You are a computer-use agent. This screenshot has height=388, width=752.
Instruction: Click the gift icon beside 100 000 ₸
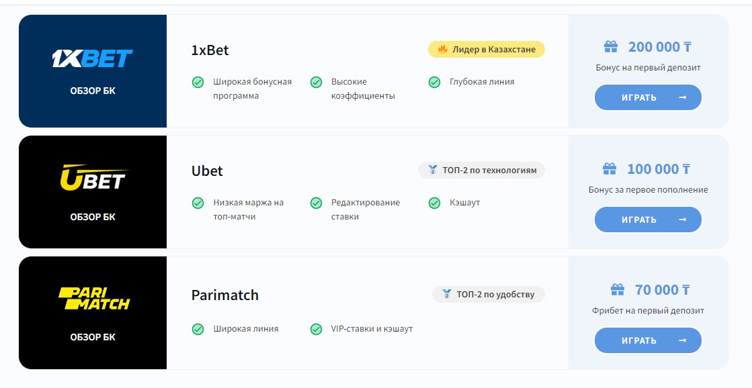click(x=610, y=169)
